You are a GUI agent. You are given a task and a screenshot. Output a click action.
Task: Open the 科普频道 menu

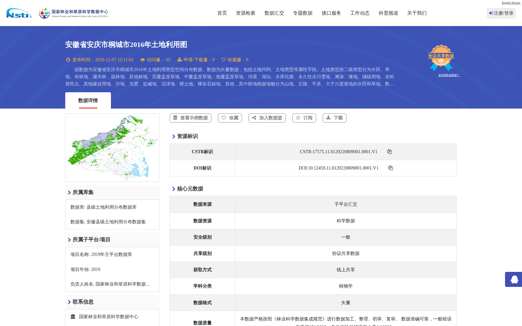[x=389, y=13]
